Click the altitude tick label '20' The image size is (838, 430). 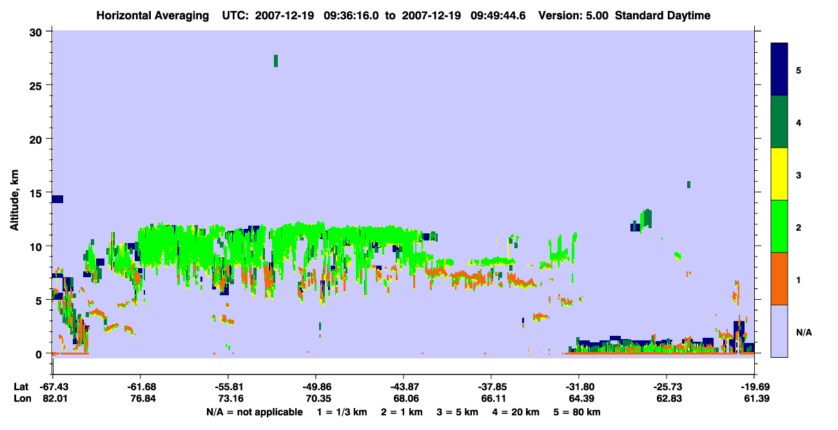point(37,139)
